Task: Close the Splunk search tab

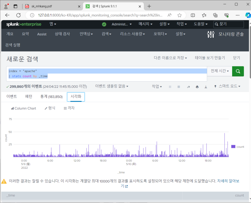Action: click(x=140, y=7)
